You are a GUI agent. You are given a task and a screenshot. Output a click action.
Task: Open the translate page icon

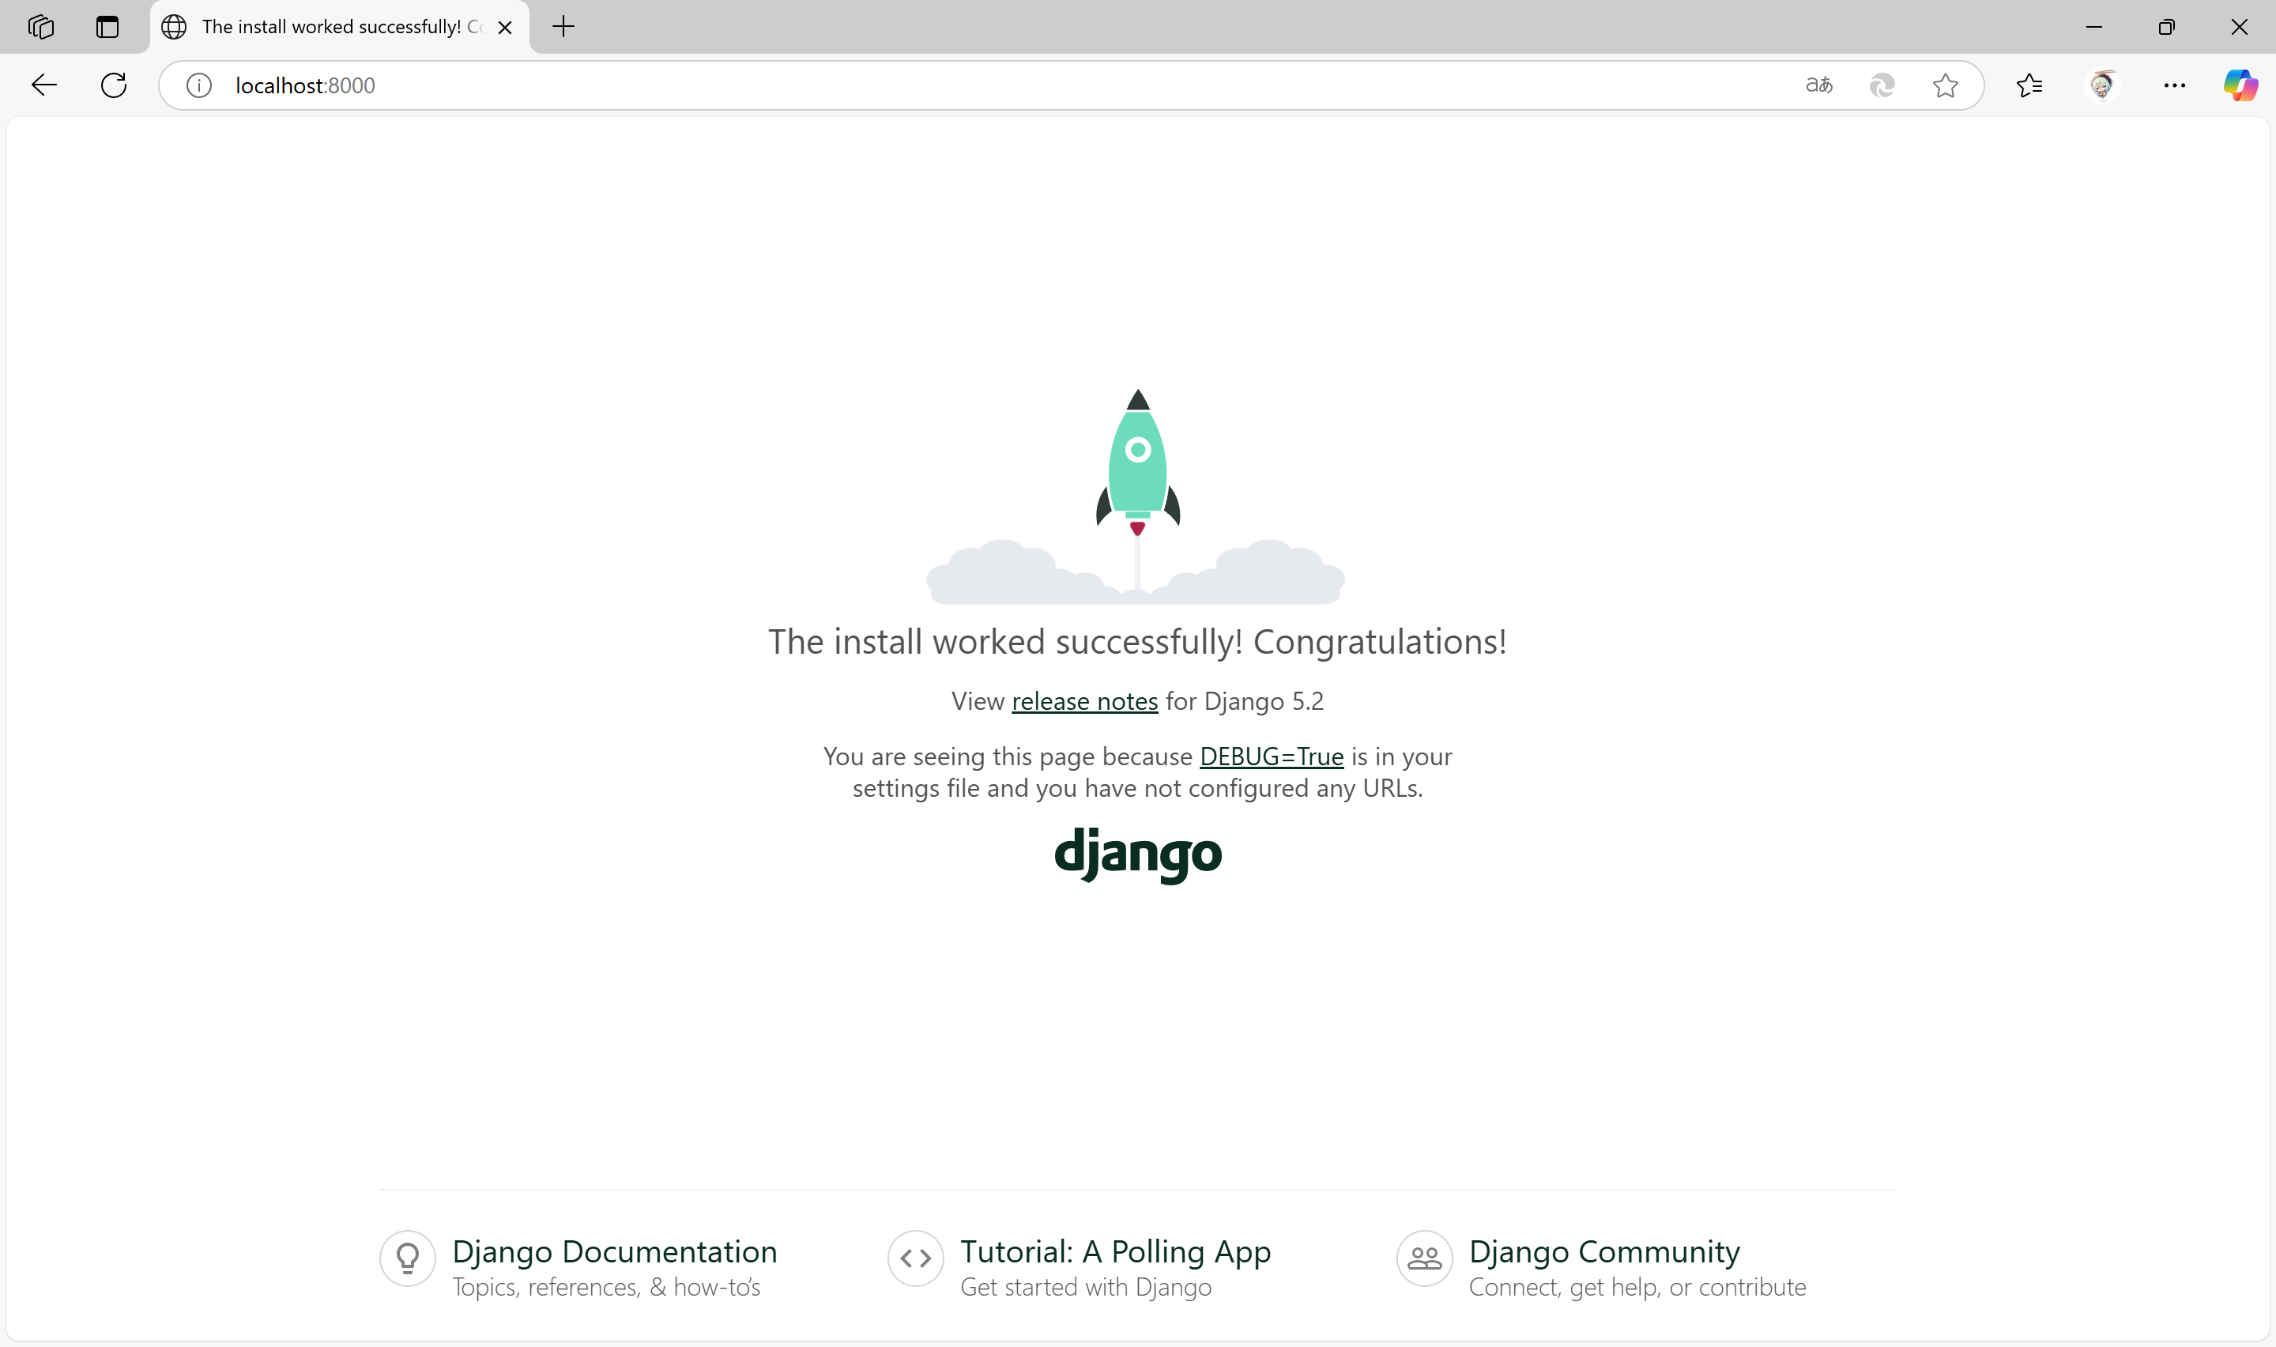point(1818,85)
